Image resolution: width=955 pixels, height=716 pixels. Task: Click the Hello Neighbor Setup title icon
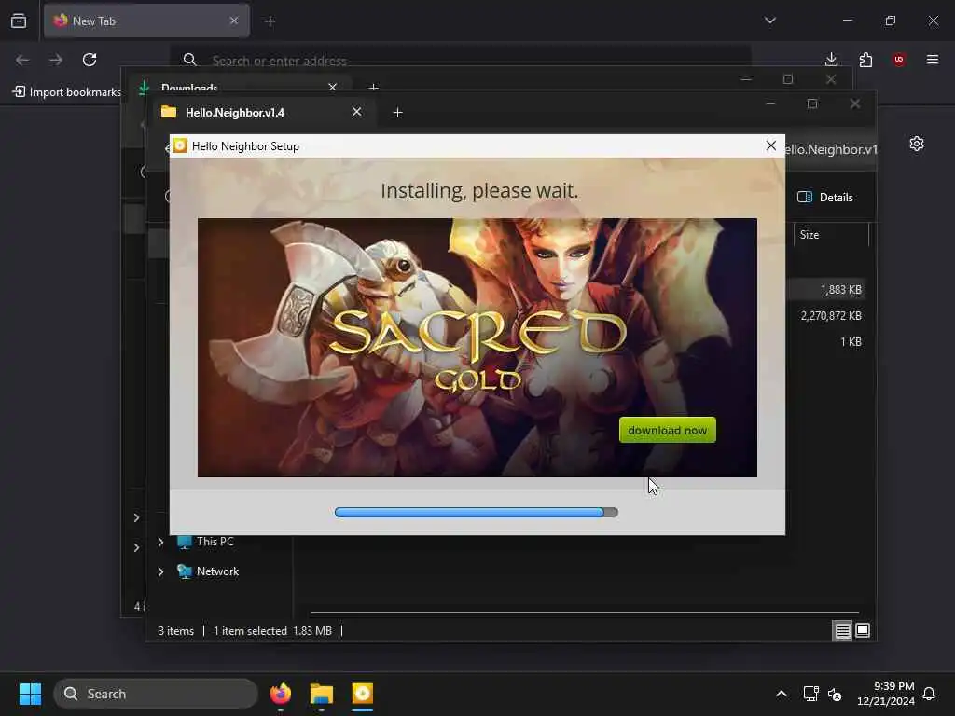coord(180,145)
